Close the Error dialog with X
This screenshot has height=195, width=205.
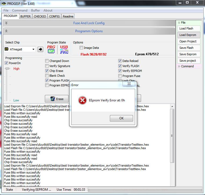point(129,84)
